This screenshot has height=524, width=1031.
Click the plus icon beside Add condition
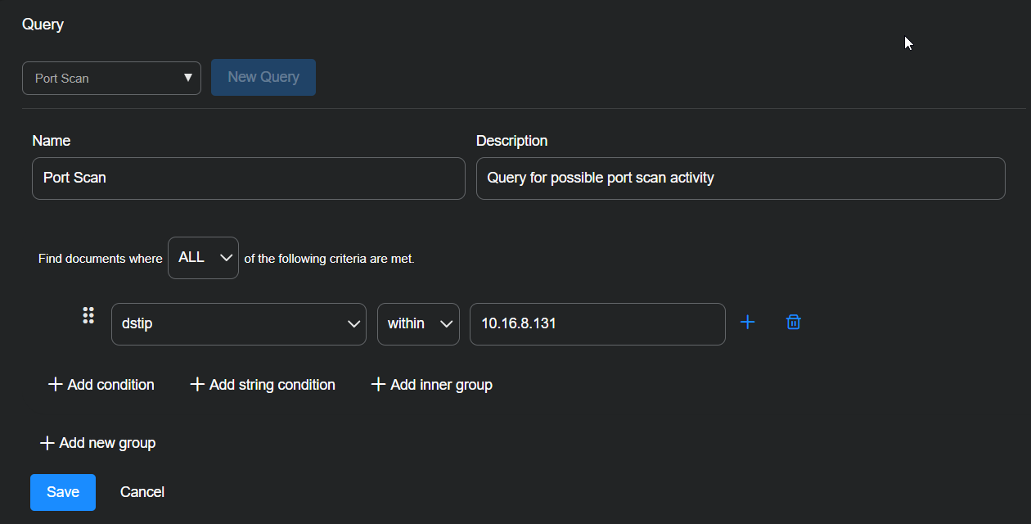56,385
